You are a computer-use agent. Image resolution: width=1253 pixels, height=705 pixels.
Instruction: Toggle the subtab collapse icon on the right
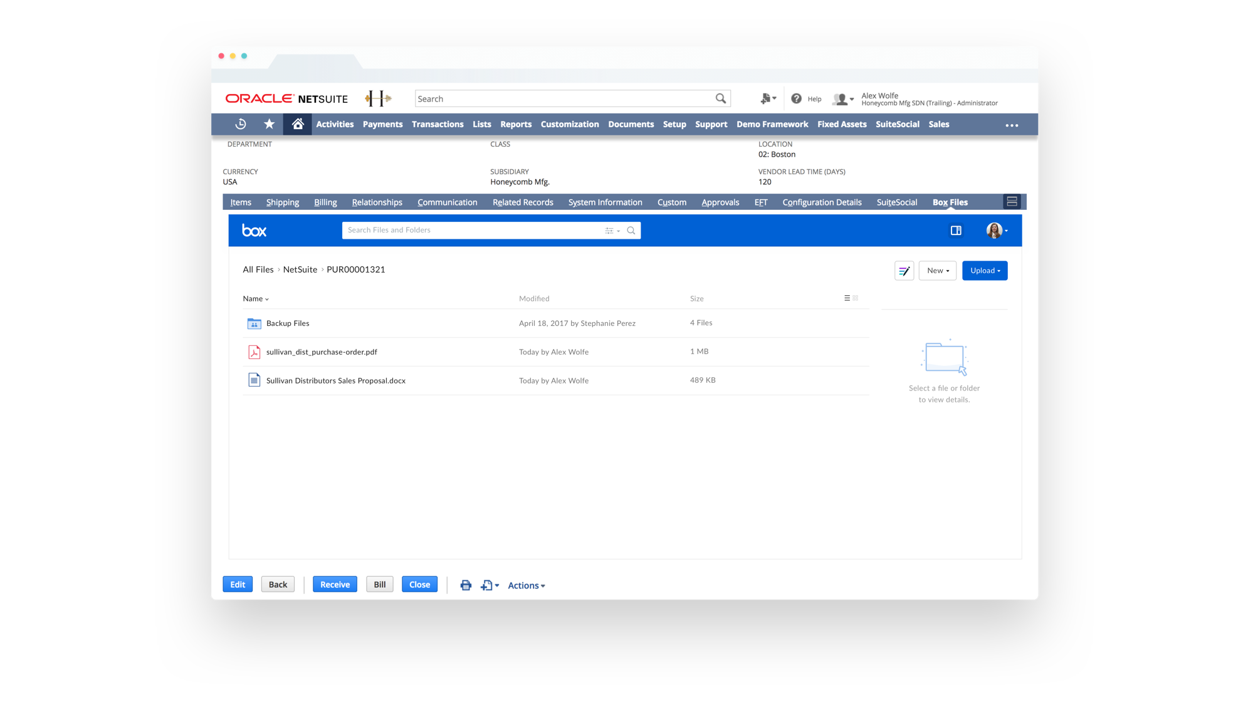tap(1012, 202)
